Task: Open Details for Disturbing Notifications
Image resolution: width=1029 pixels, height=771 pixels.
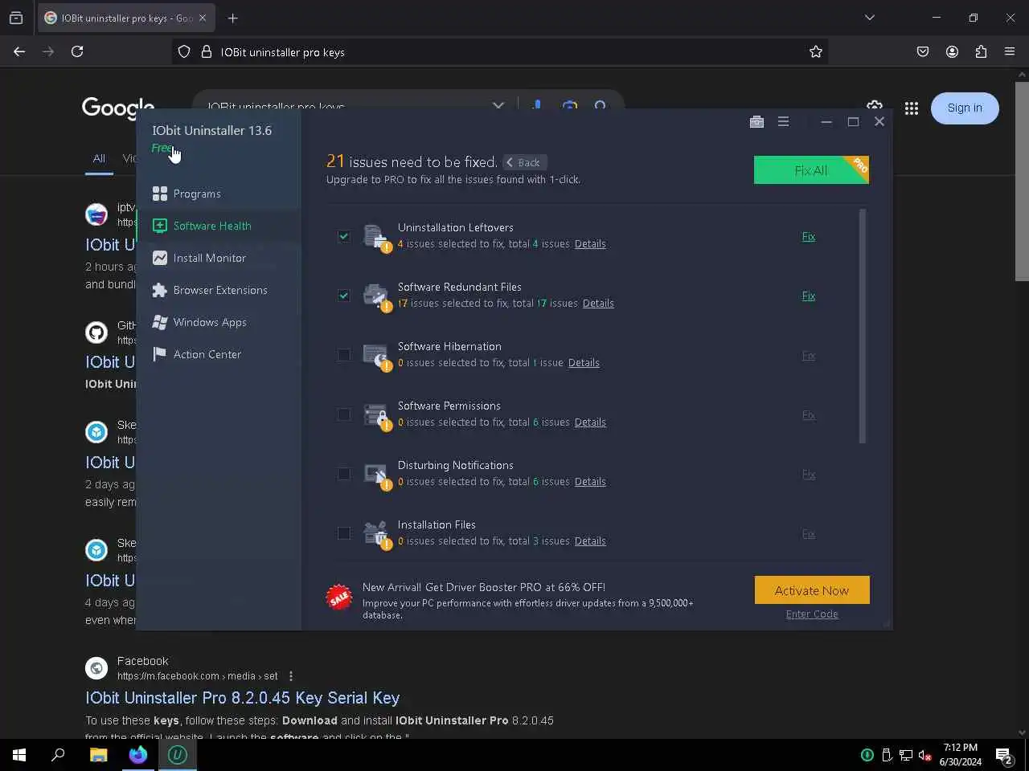Action: (590, 482)
